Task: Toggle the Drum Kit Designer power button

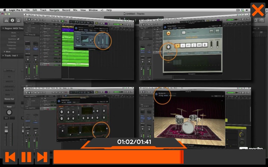Action: (156, 94)
